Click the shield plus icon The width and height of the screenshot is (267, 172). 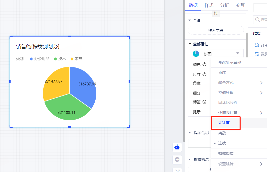(177, 159)
